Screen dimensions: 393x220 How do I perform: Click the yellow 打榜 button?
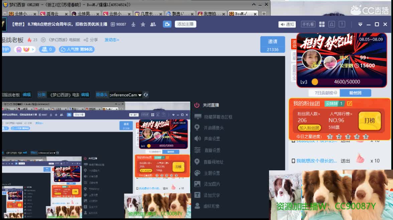click(370, 121)
